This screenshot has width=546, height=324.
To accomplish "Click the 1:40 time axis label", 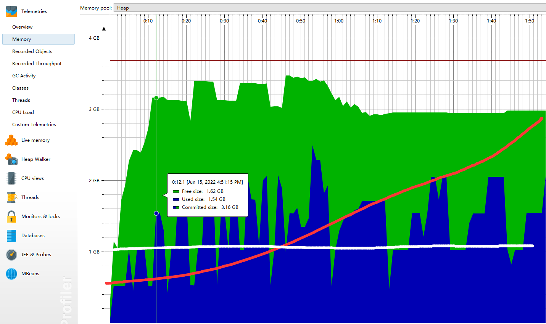I will pyautogui.click(x=491, y=21).
